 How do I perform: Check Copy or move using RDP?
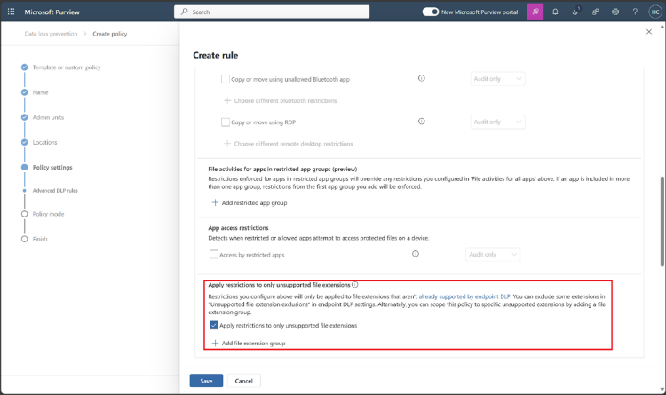pos(226,122)
